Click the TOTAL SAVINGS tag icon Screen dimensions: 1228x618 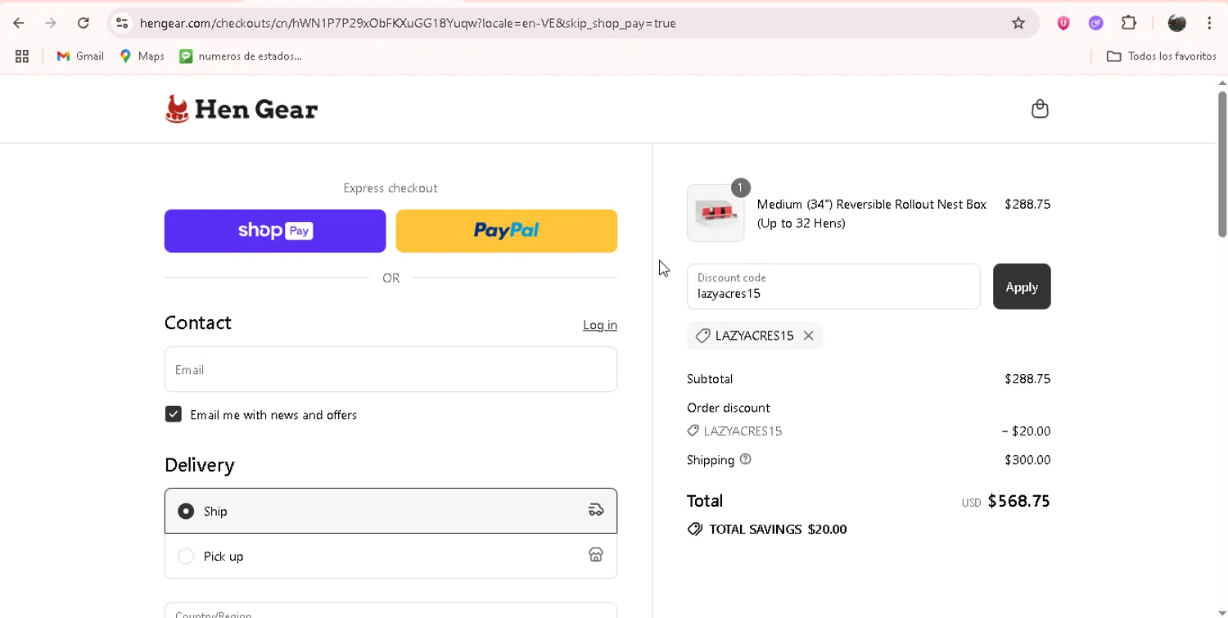[x=695, y=529]
